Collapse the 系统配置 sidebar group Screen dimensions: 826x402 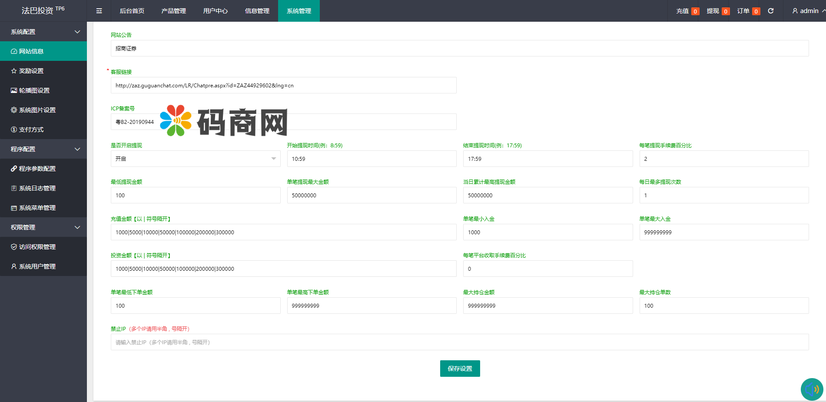pyautogui.click(x=43, y=32)
